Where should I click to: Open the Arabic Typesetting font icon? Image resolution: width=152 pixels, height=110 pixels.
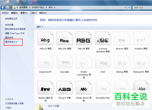84,62
